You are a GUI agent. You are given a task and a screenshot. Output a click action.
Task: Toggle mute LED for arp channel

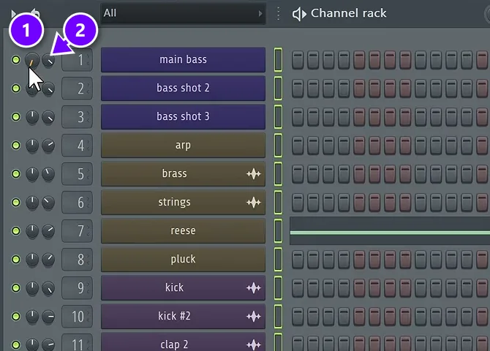point(15,145)
